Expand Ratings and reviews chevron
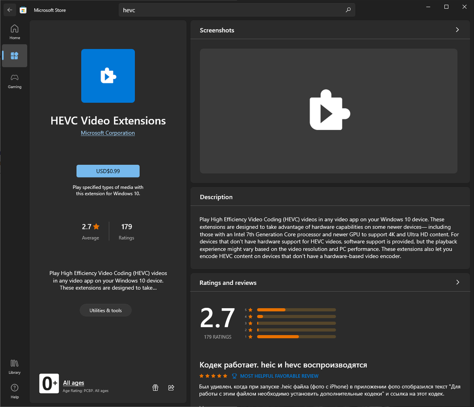Viewport: 474px width, 407px height. pos(457,282)
